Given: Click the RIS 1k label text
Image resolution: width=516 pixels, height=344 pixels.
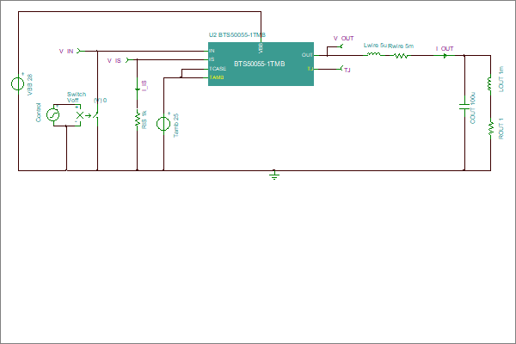Looking at the screenshot, I should (144, 120).
